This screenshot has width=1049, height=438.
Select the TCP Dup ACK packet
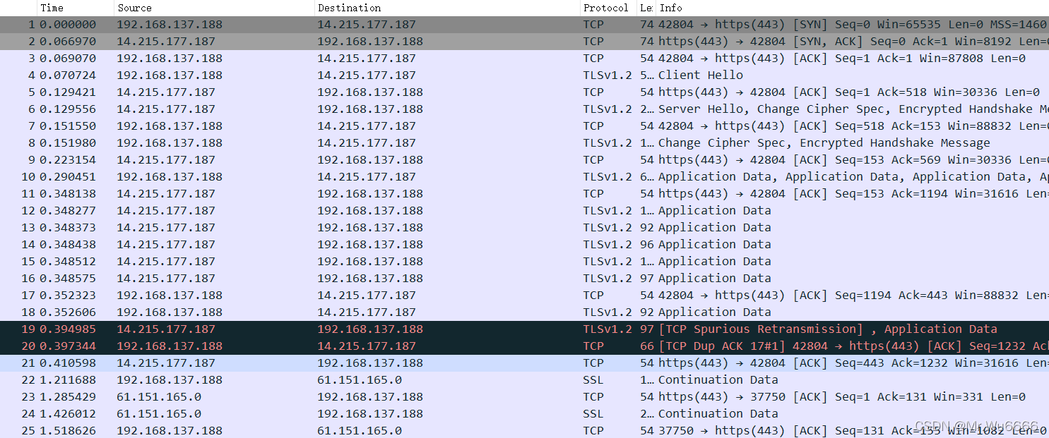pyautogui.click(x=424, y=346)
